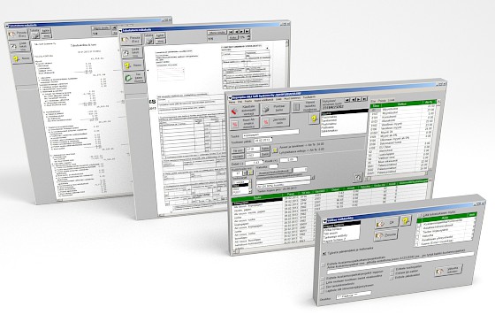This screenshot has height=330, width=495.
Task: Click the magnifier button in tax form preview window
Action: click(133, 52)
